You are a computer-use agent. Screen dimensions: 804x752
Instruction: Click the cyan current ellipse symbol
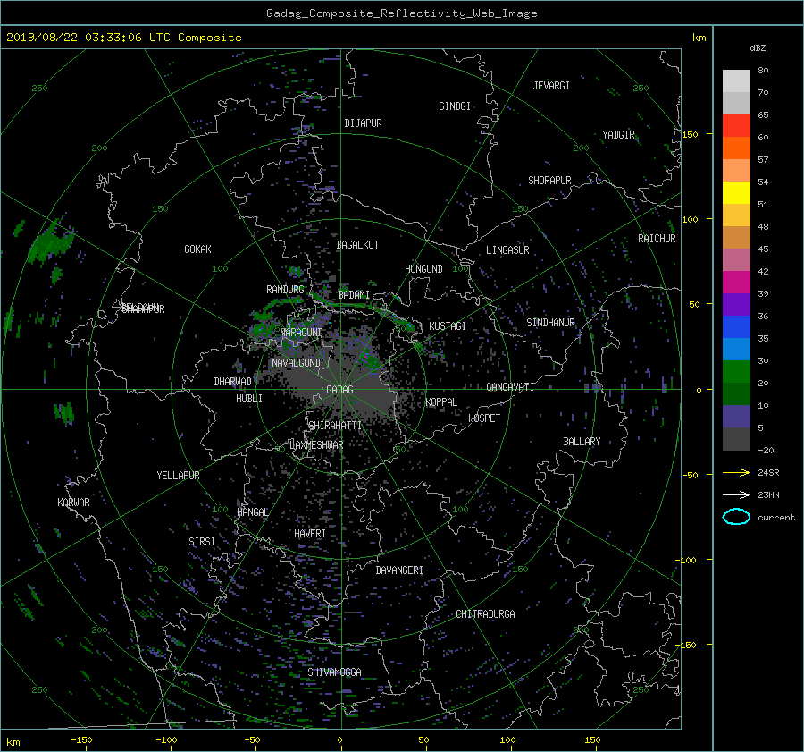pyautogui.click(x=736, y=517)
